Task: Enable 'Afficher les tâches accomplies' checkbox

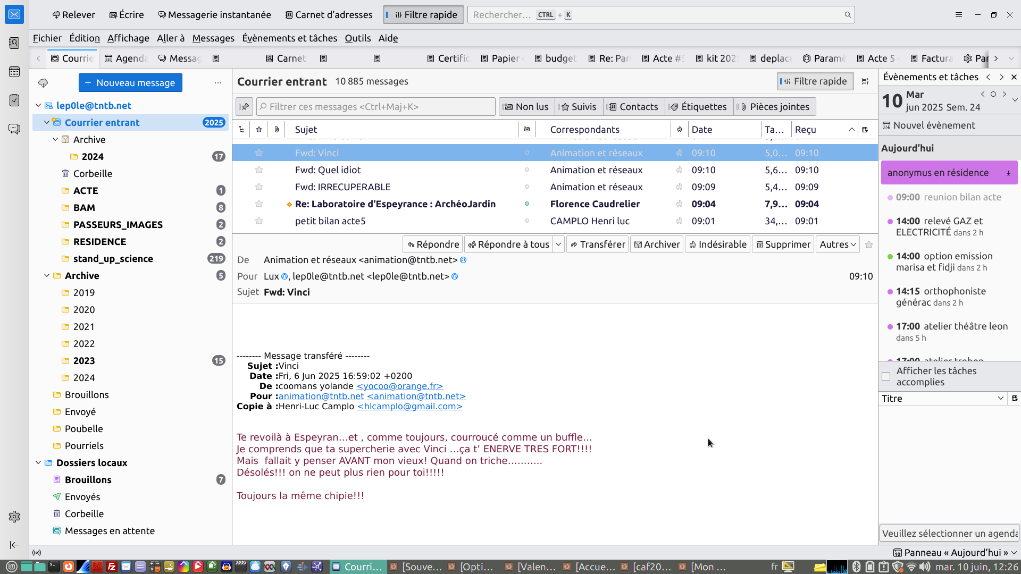Action: point(886,376)
